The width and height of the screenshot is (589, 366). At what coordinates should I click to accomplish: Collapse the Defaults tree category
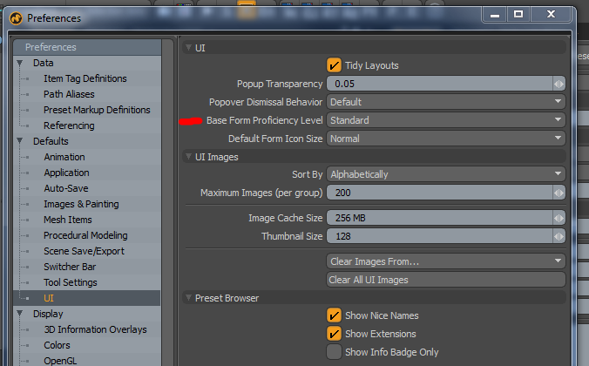coord(19,141)
